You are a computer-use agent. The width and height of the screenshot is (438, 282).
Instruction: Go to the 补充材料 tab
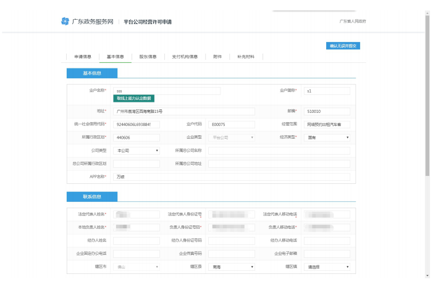(x=245, y=56)
